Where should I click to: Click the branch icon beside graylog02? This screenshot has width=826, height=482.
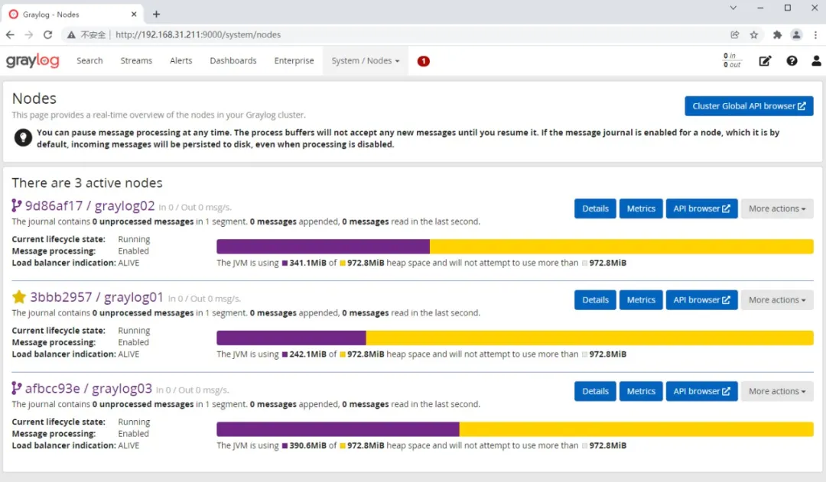pyautogui.click(x=17, y=205)
